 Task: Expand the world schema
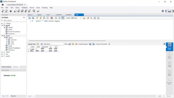point(2,56)
